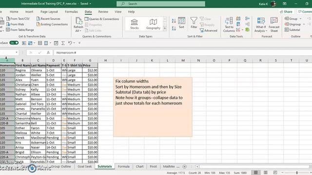Select column G header
This screenshot has width=312, height=175.
[x=90, y=60]
